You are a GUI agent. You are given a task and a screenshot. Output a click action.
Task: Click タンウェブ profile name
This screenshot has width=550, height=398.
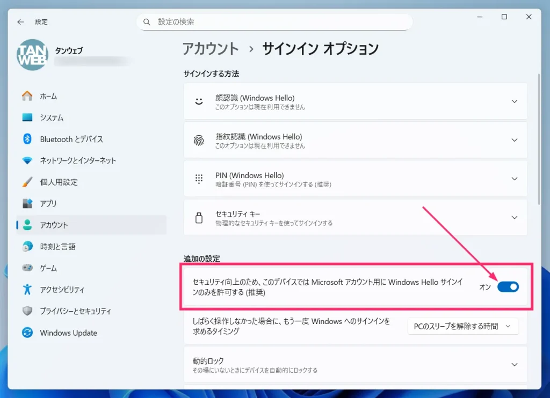[x=69, y=51]
